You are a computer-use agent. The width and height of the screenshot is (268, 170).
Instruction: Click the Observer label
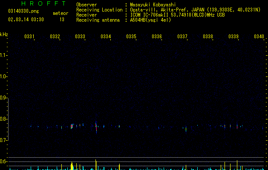point(86,5)
